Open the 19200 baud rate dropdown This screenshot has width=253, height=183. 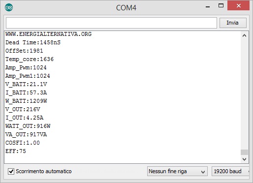pos(231,171)
